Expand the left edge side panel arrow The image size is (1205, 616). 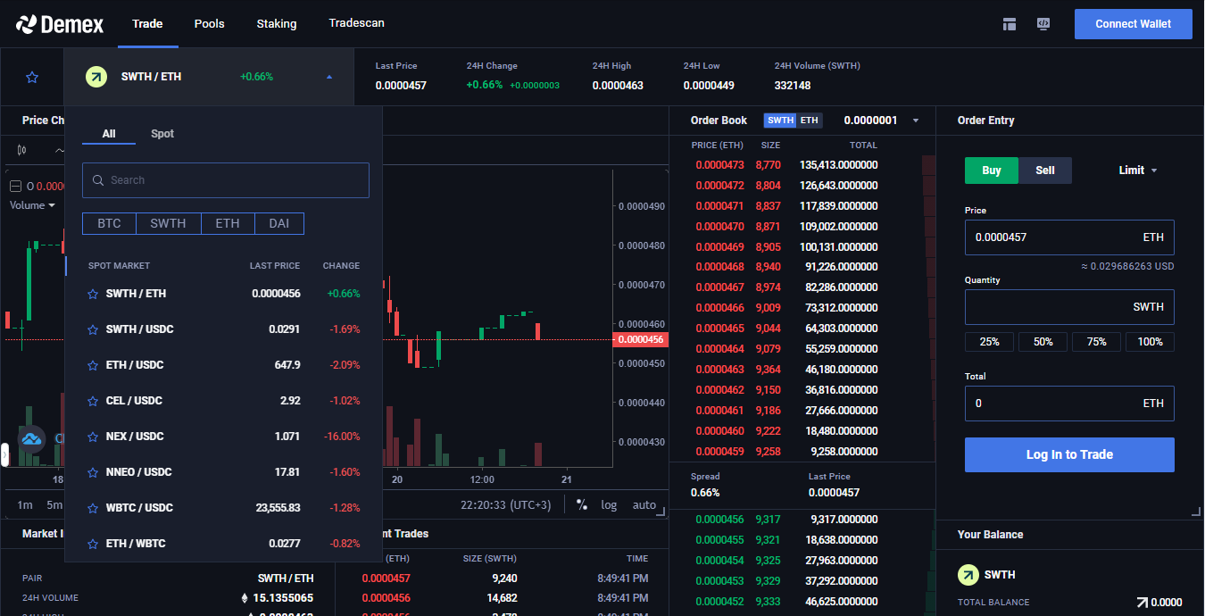coord(4,455)
